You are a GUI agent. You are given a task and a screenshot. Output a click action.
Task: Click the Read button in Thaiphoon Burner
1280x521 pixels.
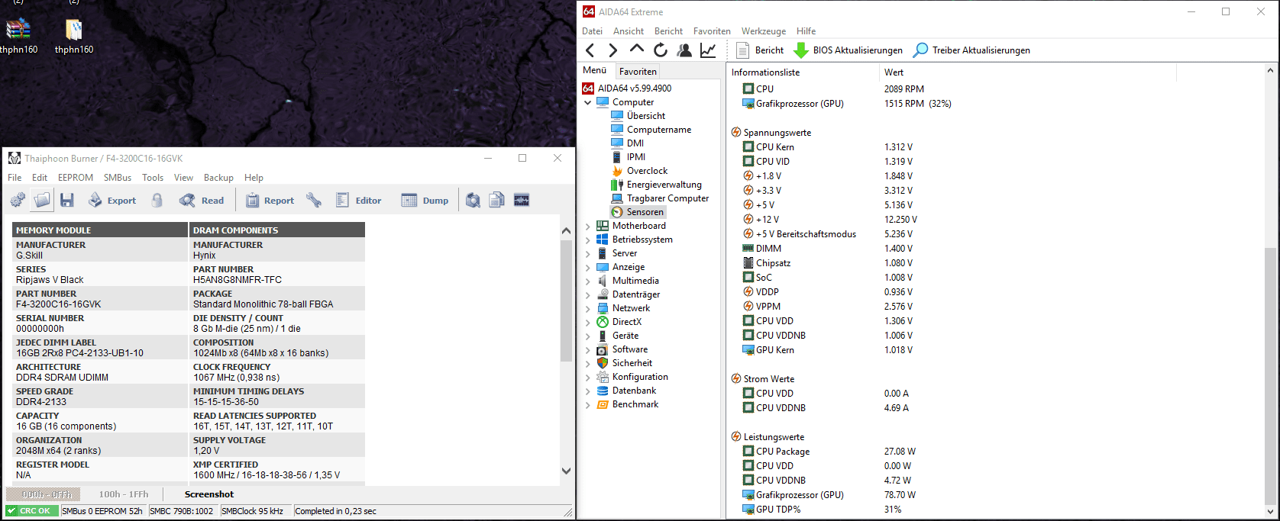coord(202,201)
